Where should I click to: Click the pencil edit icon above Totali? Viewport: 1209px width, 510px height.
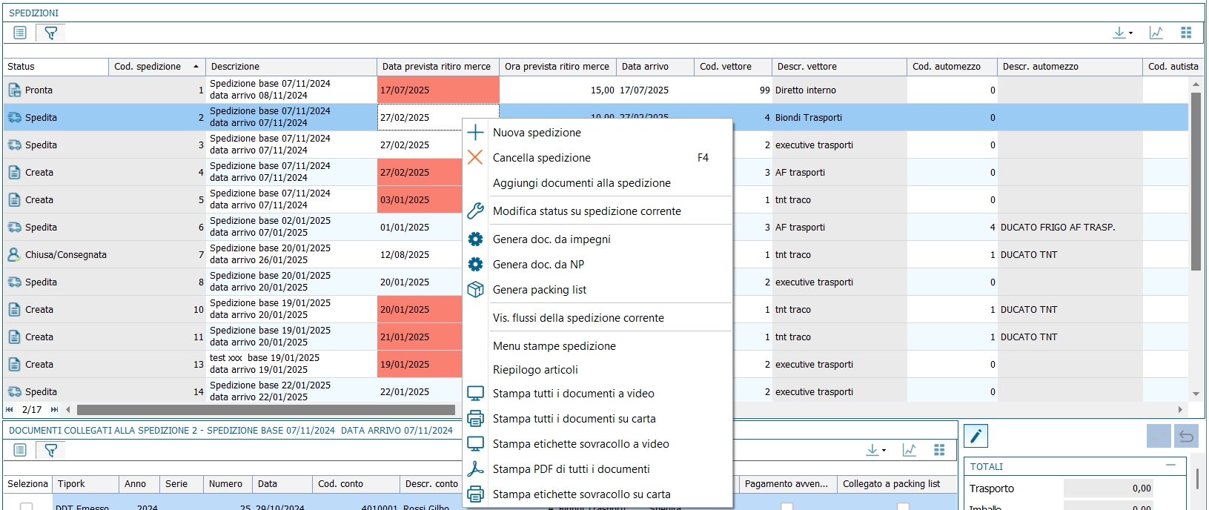(x=976, y=436)
